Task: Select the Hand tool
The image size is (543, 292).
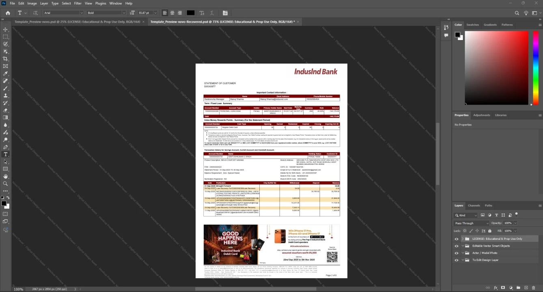Action: [x=6, y=176]
